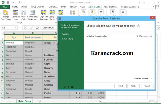Select column A header

14,33
